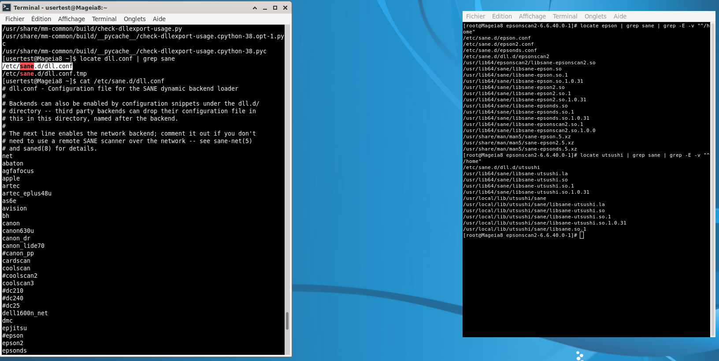The width and height of the screenshot is (719, 361).
Task: Click the highlighted /etc/sane.d/dll.conf line
Action: 37,66
